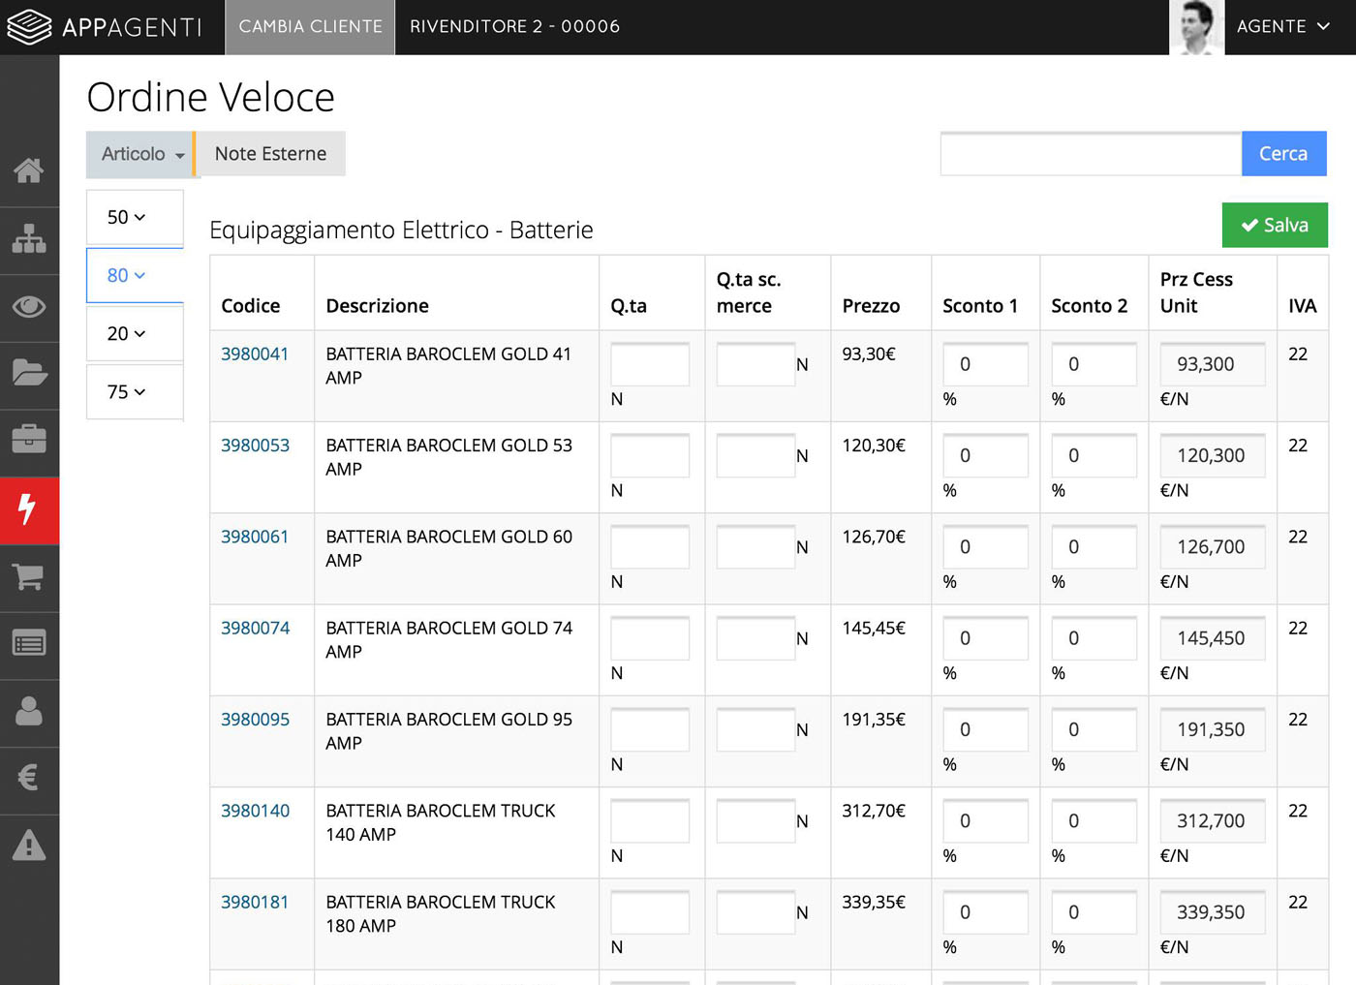Click Prz Cess Unit field showing 126,700

pos(1213,547)
